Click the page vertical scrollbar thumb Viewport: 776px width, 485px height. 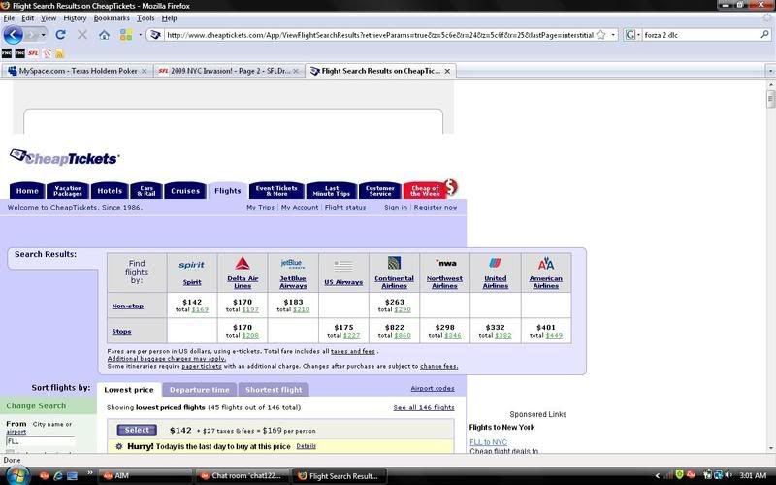point(770,100)
